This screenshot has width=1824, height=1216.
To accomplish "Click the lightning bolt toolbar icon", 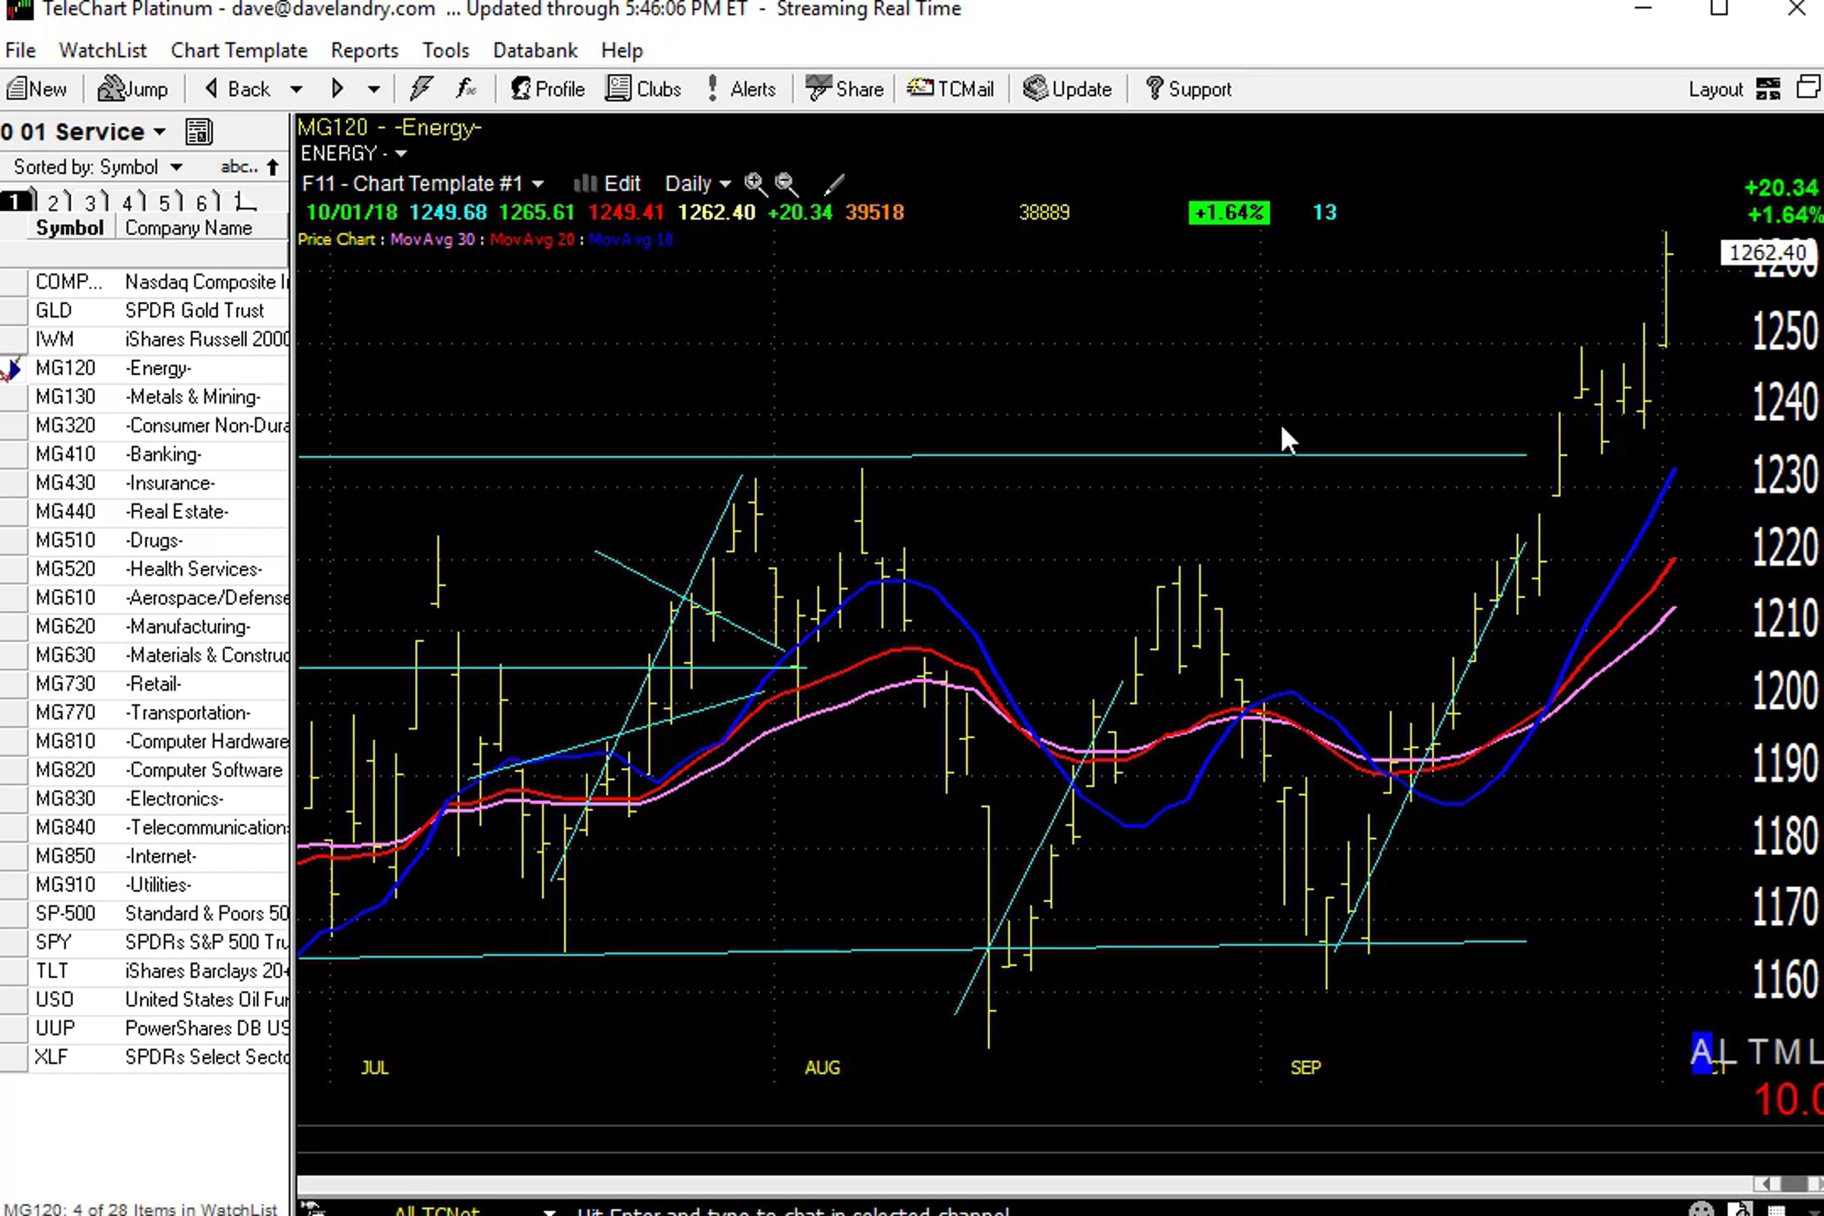I will pyautogui.click(x=420, y=89).
